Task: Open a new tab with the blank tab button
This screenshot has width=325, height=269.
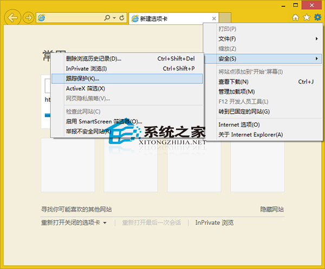Action: 225,18
